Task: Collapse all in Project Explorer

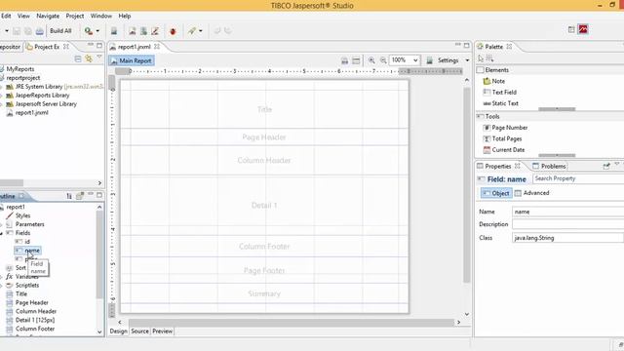Action: point(78,58)
